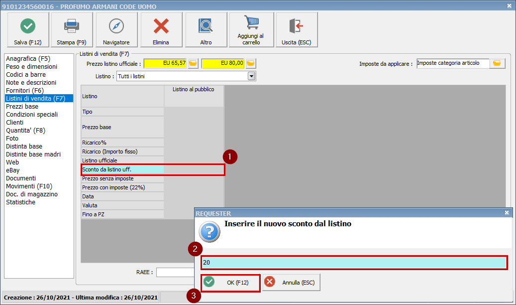Confirm discount with OK (F12) button
This screenshot has width=516, height=305.
(x=230, y=283)
